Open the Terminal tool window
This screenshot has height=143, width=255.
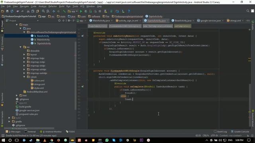[30, 131]
